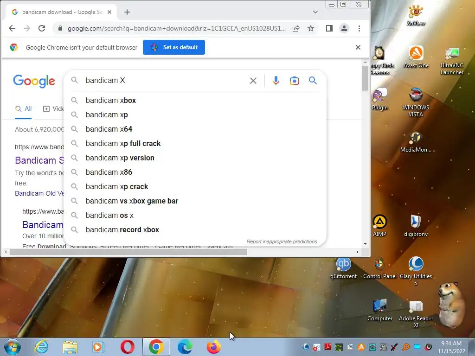Open Avast One desktop icon
Screen dimensions: 475x356
416,57
